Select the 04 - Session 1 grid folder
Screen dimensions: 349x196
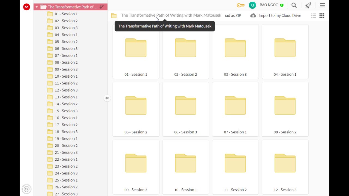(285, 51)
